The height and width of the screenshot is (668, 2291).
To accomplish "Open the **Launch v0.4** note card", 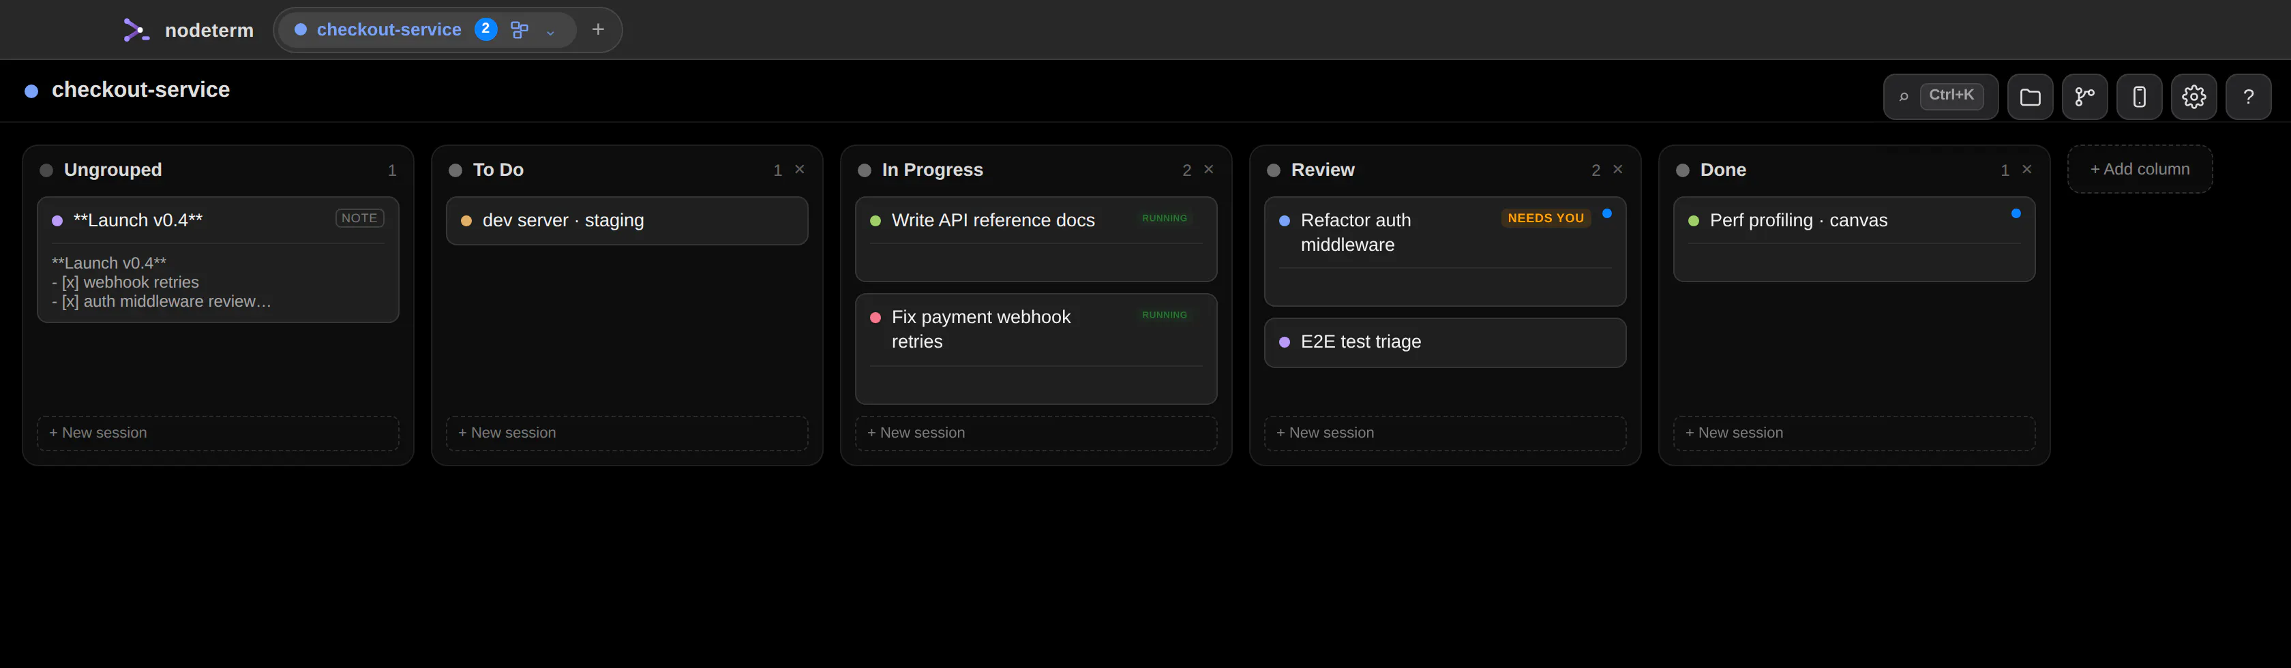I will point(218,260).
